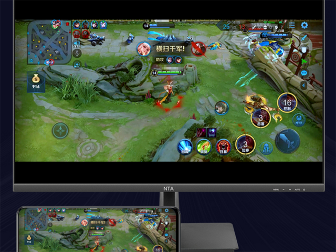The image size is (336, 252).
Task: Select first teammate portrait in top row
Action: (x=77, y=25)
